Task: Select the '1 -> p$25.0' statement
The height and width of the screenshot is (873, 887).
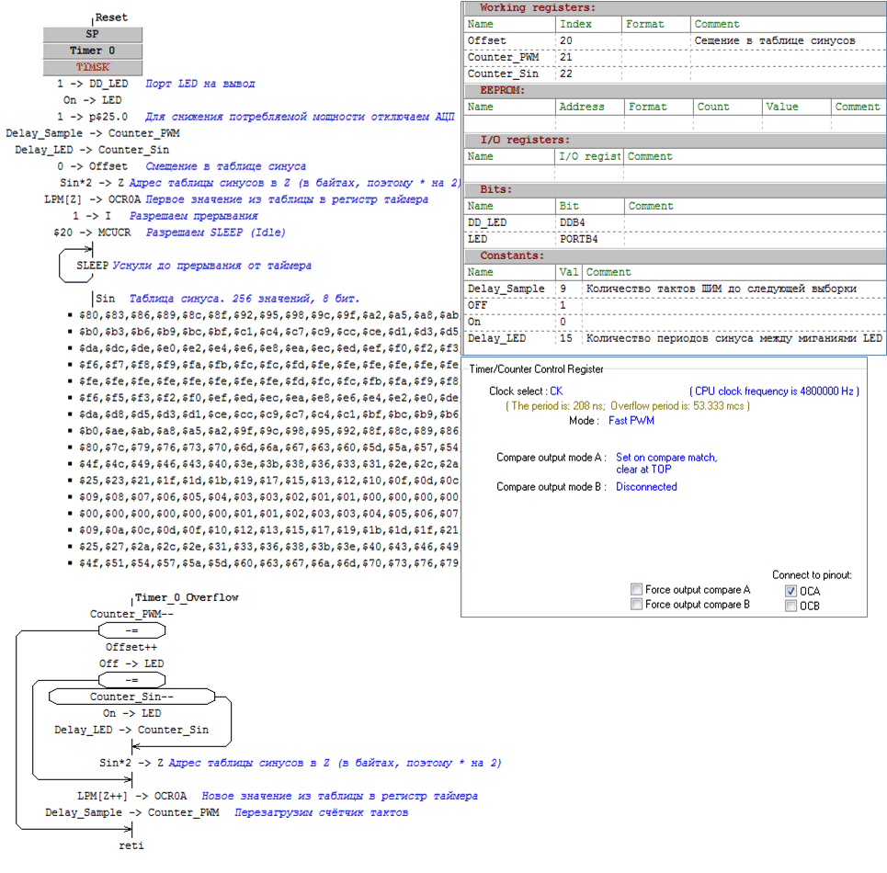Action: point(92,117)
